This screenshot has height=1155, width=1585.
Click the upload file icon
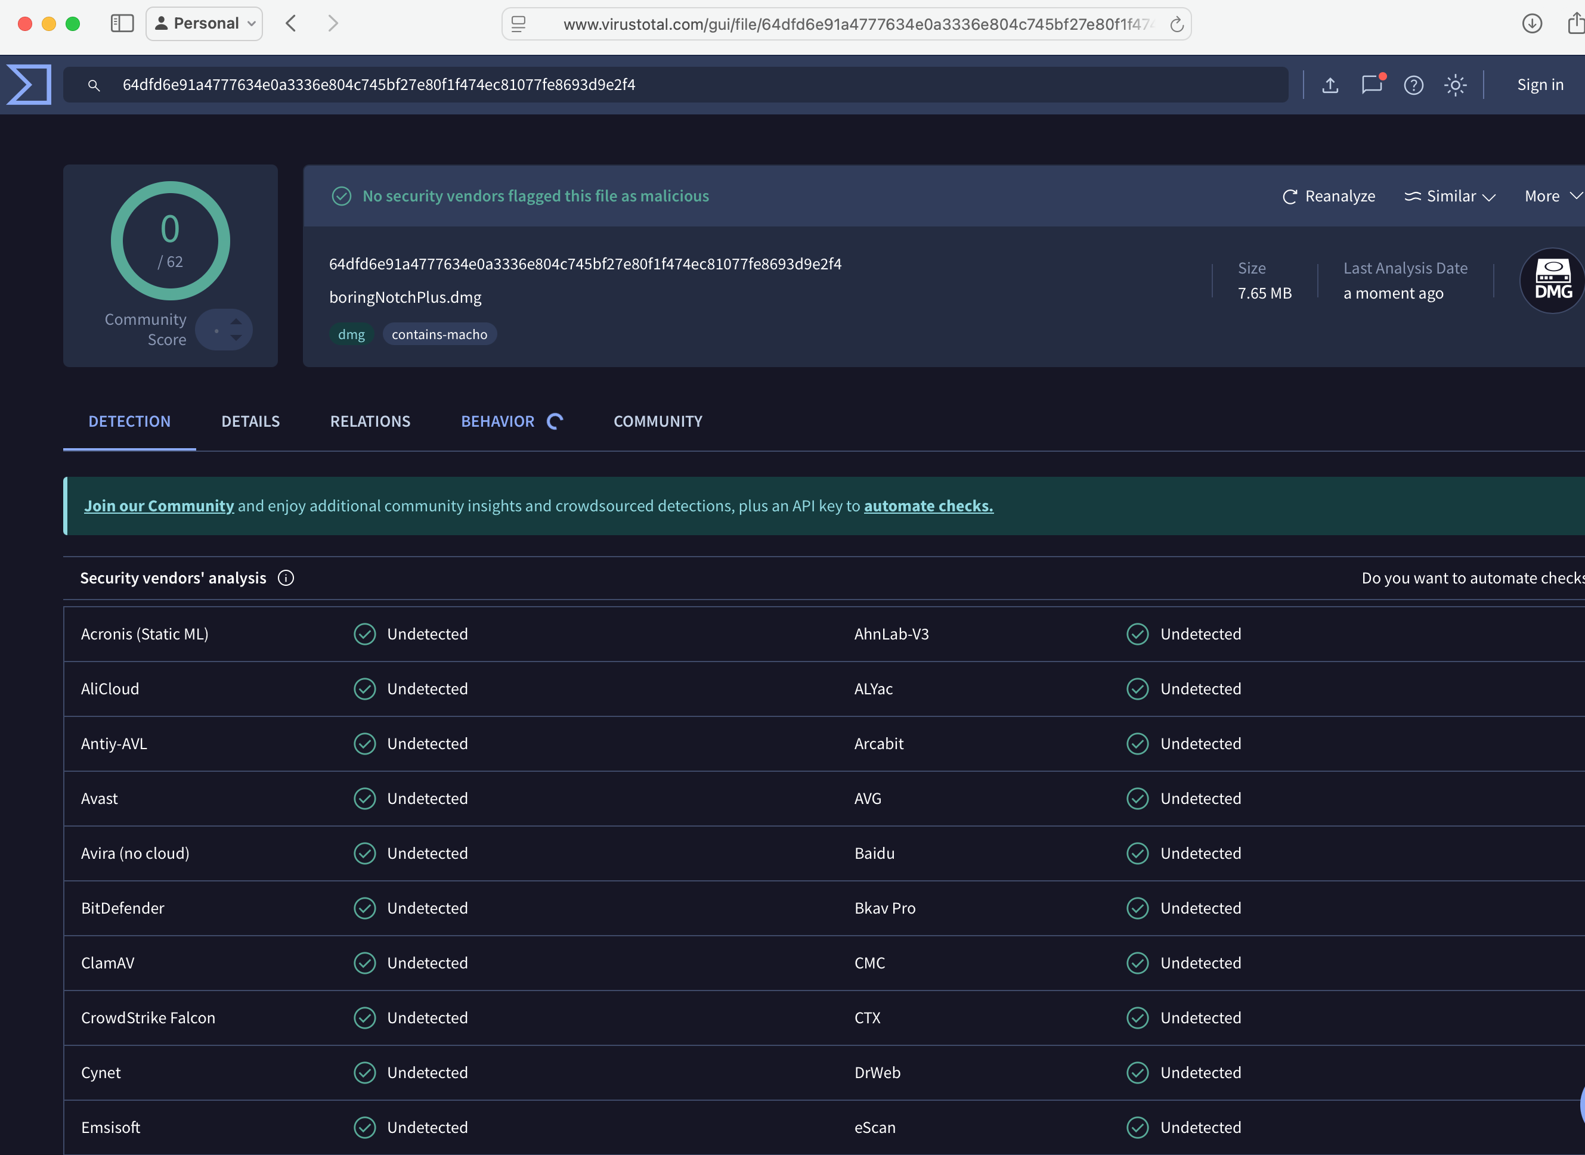pyautogui.click(x=1330, y=85)
